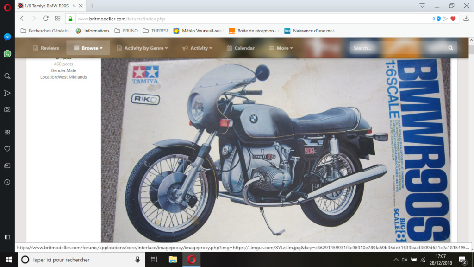Go to Reviews in forum nav
This screenshot has width=474, height=267.
coord(46,48)
